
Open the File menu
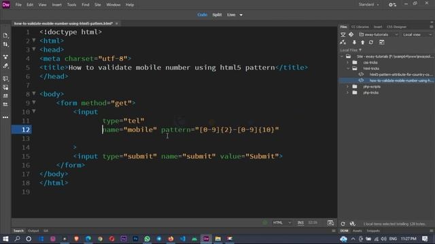(x=18, y=5)
